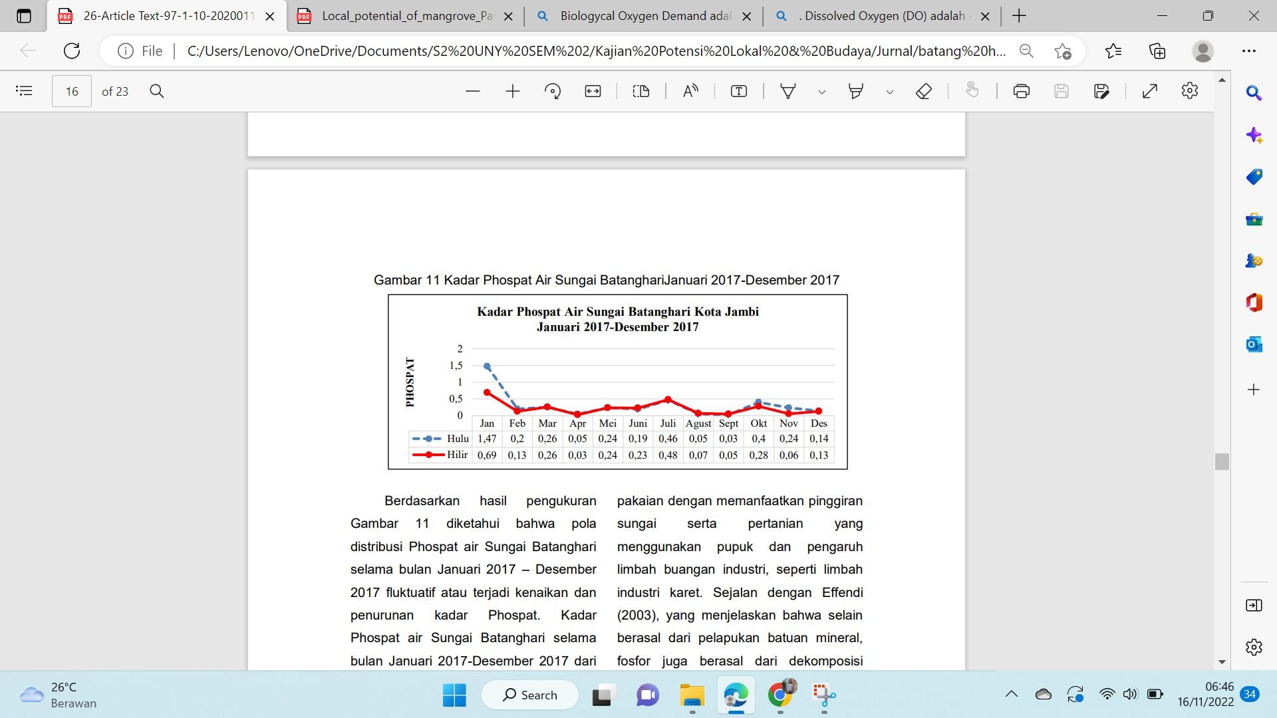Select the Erase tool
The image size is (1277, 718).
coord(924,91)
